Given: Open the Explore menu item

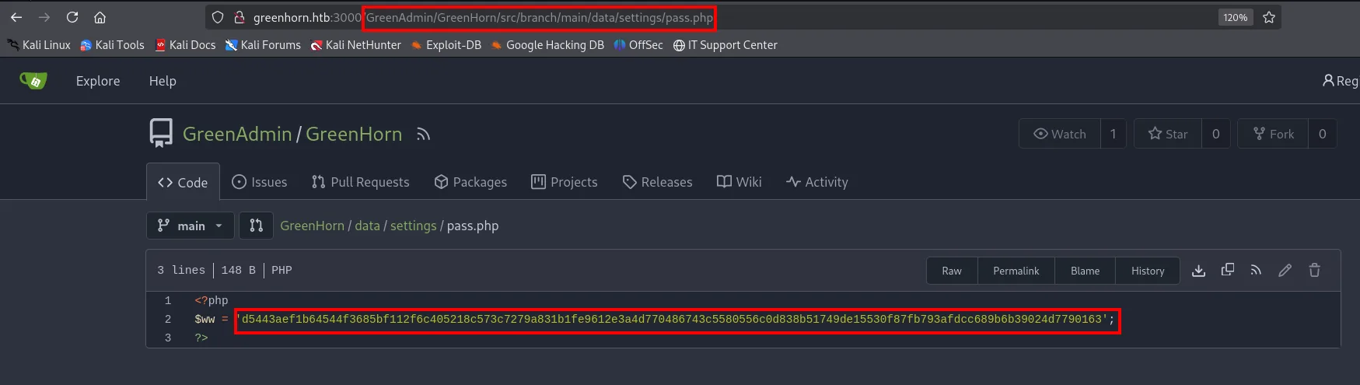Looking at the screenshot, I should click(98, 81).
